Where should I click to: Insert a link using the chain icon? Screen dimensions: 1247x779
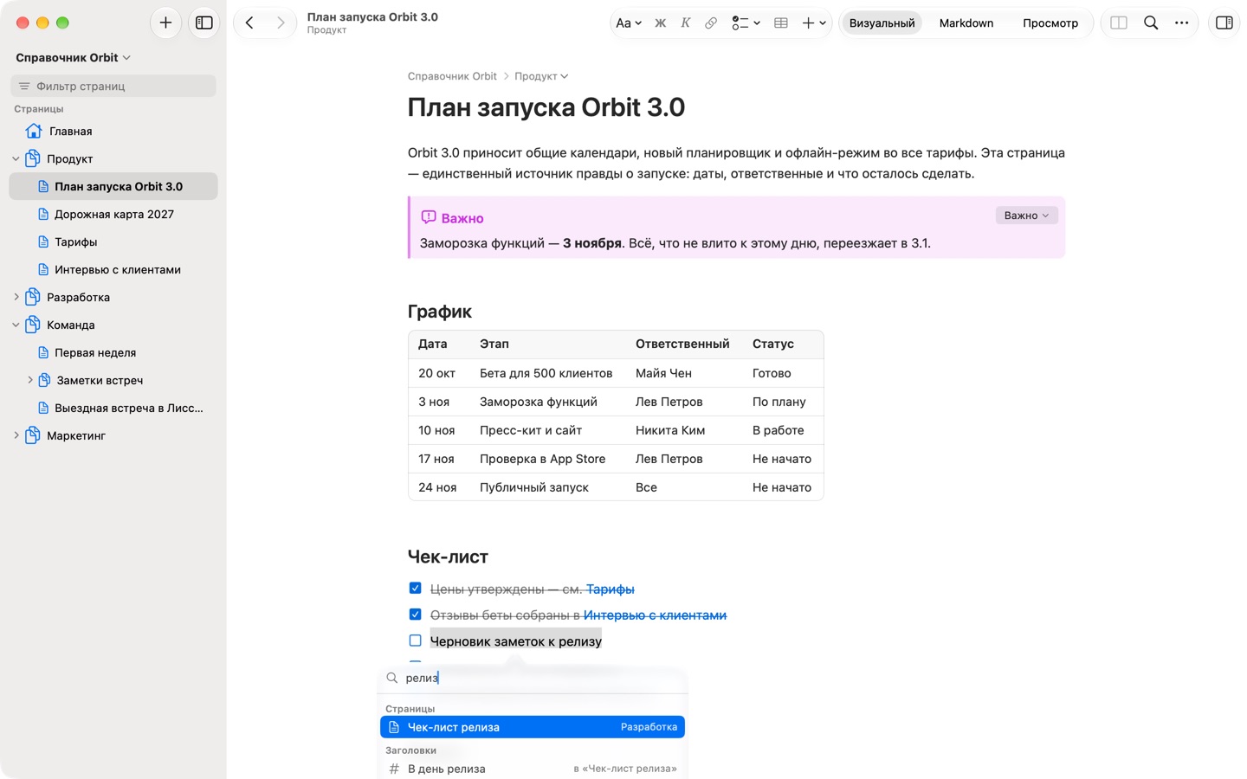tap(711, 23)
